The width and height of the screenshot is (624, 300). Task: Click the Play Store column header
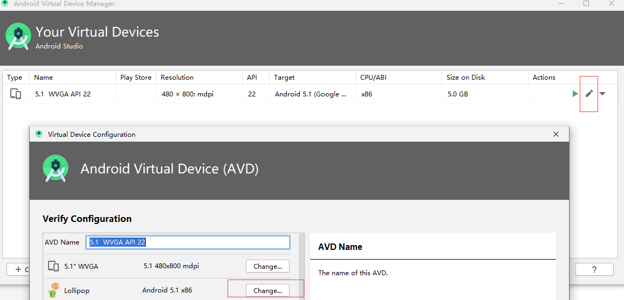[136, 78]
